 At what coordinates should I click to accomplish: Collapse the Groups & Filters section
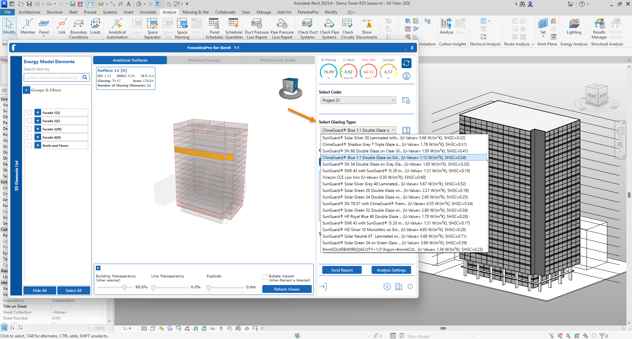click(26, 90)
